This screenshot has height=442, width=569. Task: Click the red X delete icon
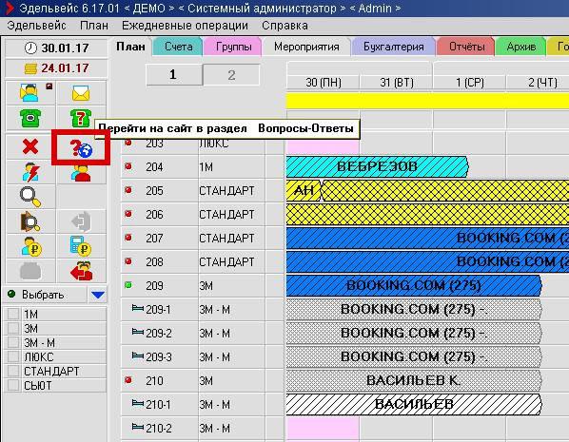30,146
